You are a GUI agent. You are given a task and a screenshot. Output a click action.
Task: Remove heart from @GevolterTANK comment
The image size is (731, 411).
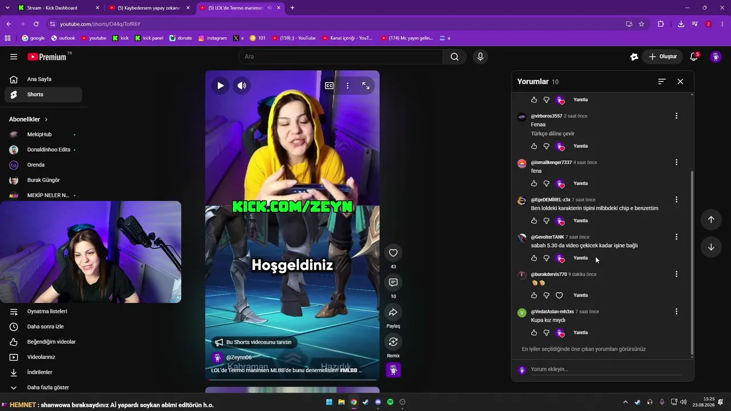[560, 258]
